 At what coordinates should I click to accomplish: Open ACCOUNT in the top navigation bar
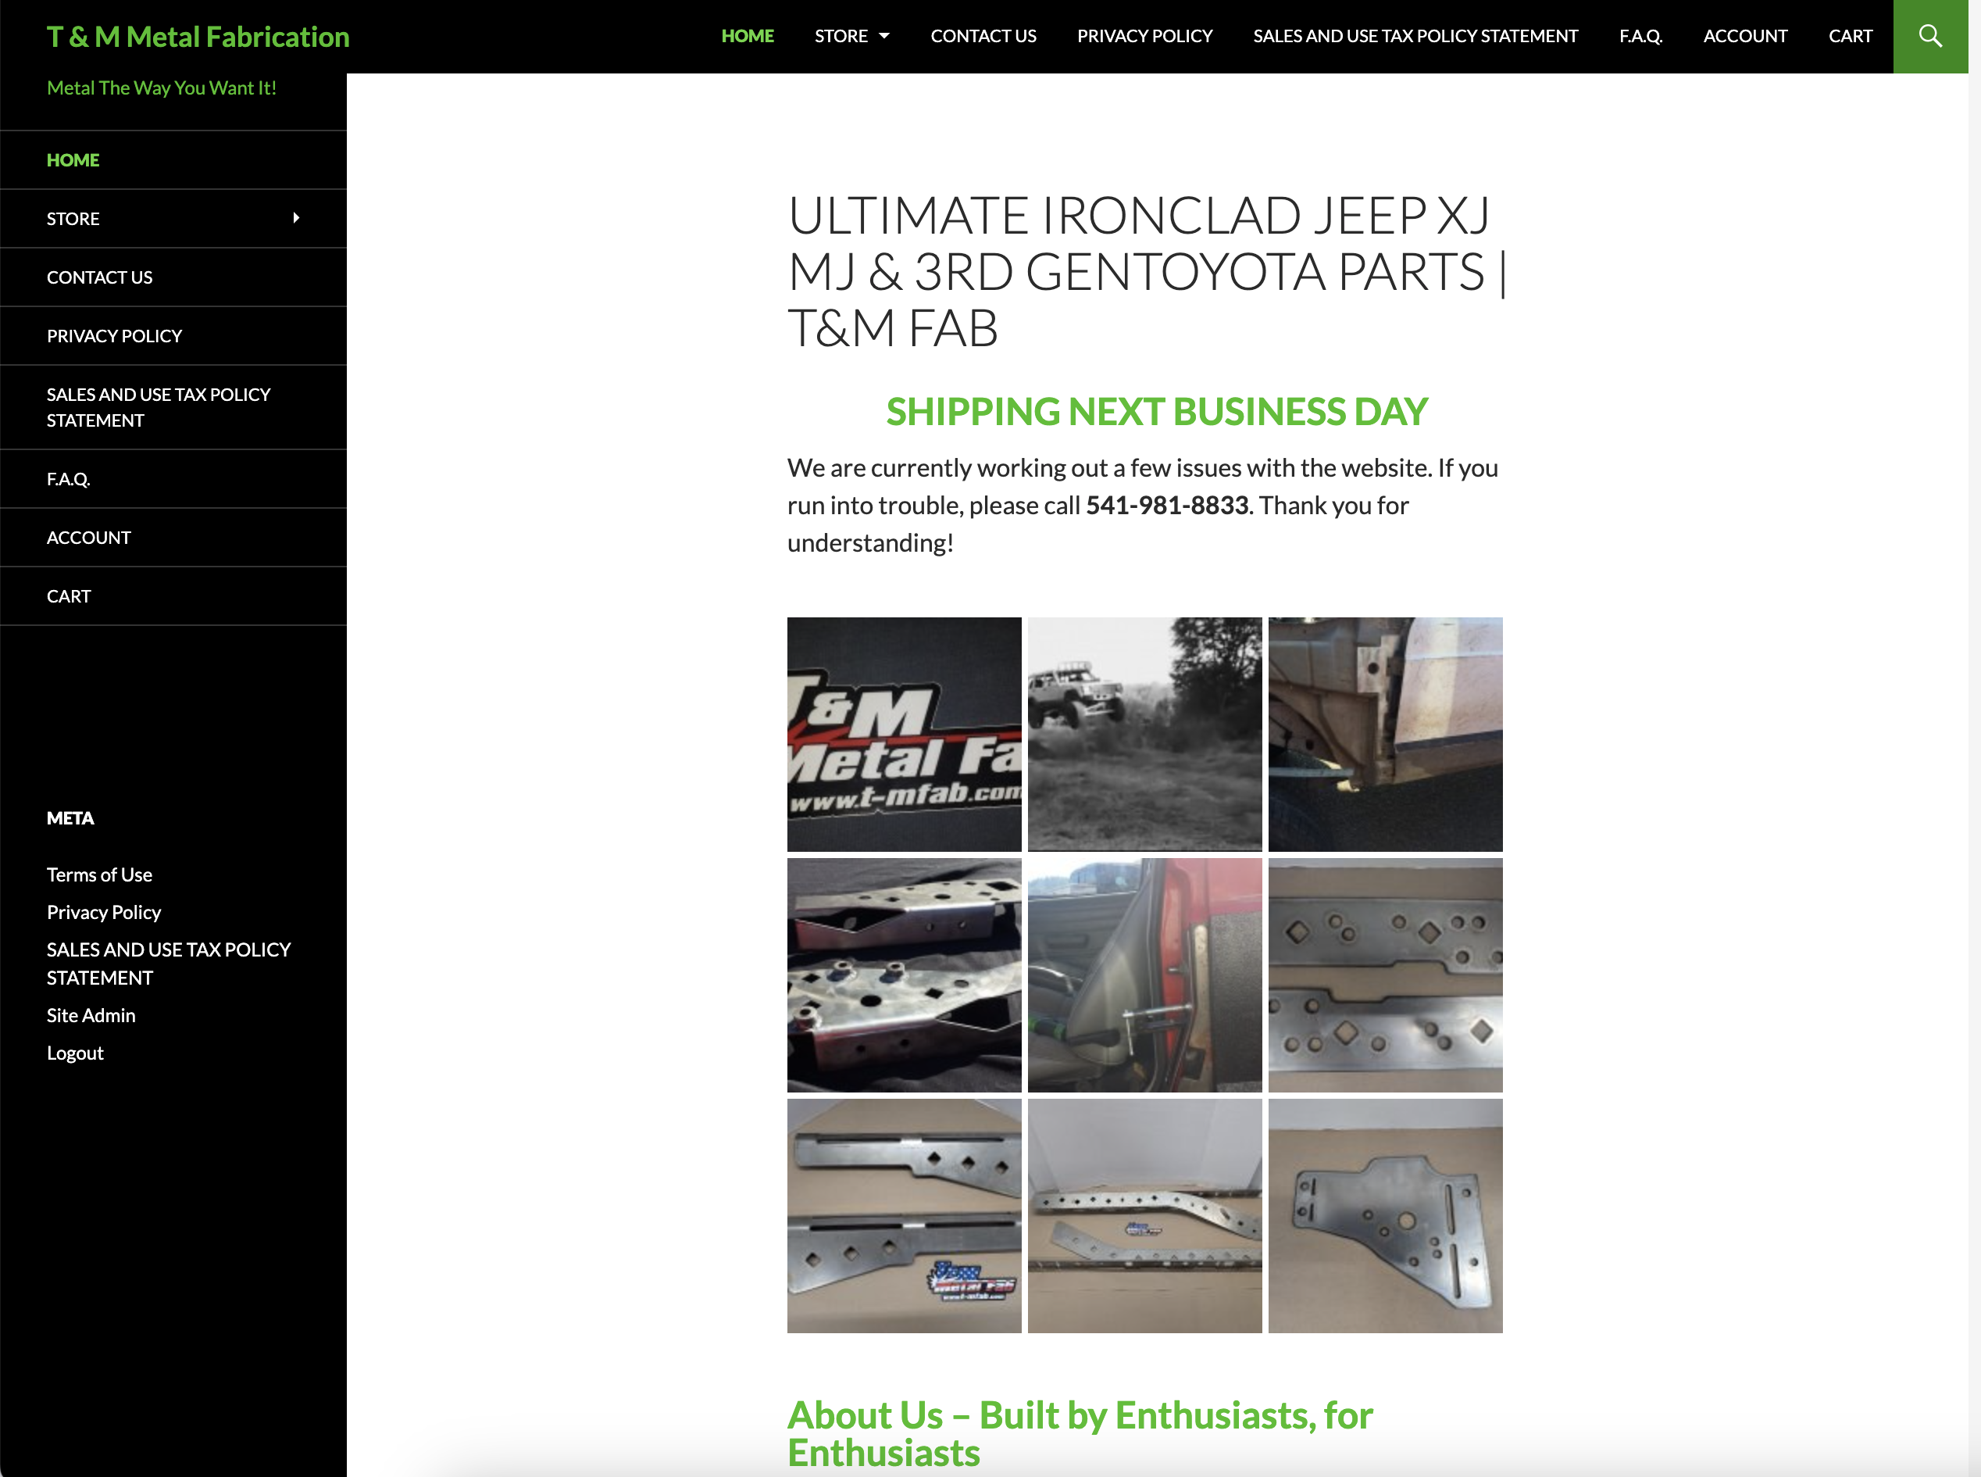click(1745, 36)
